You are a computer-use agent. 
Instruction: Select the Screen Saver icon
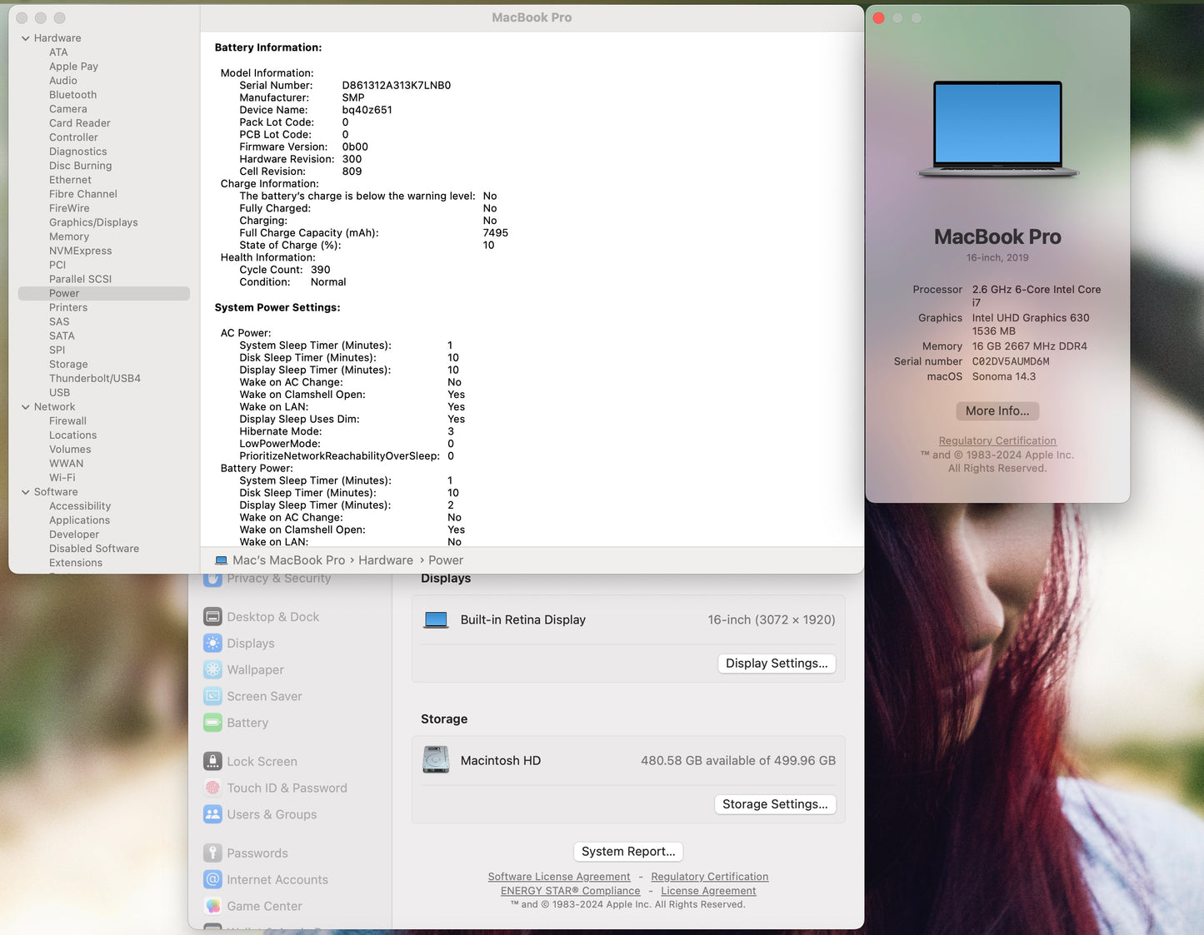coord(212,697)
